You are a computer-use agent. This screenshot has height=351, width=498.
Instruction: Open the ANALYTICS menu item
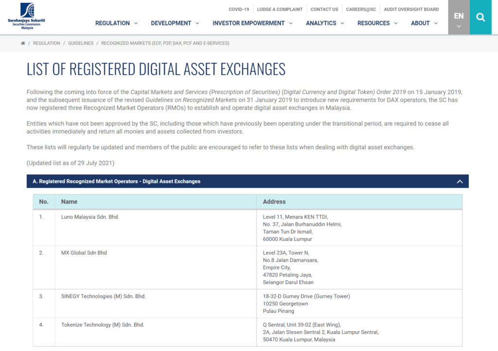321,23
